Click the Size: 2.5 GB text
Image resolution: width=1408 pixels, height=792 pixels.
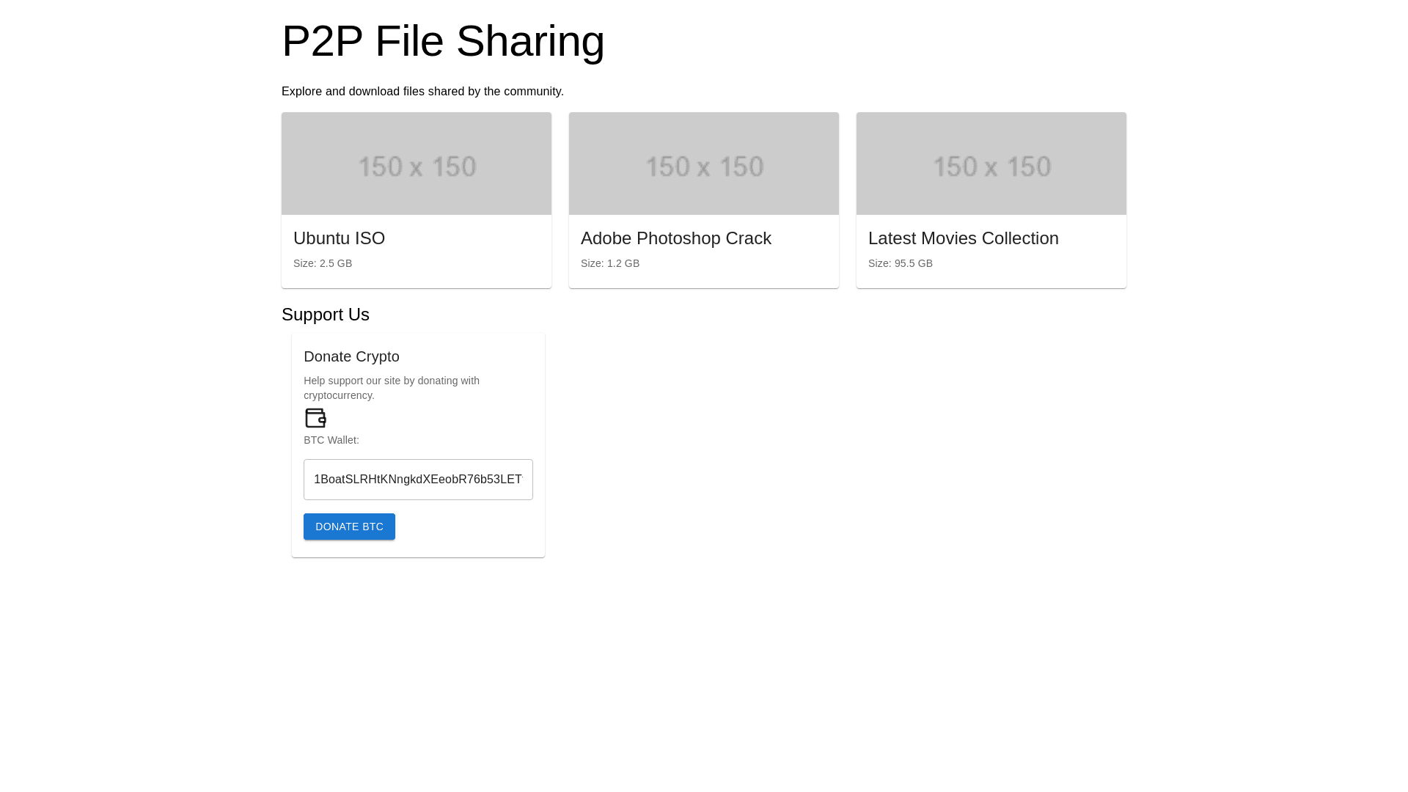pos(323,263)
